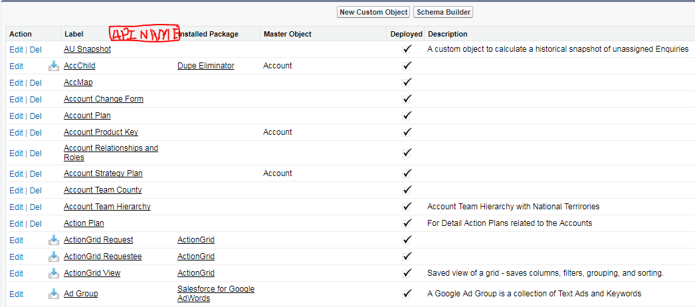Click description 'Account Team Hierarchy with National Terrirories'
The height and width of the screenshot is (307, 695).
click(x=513, y=207)
